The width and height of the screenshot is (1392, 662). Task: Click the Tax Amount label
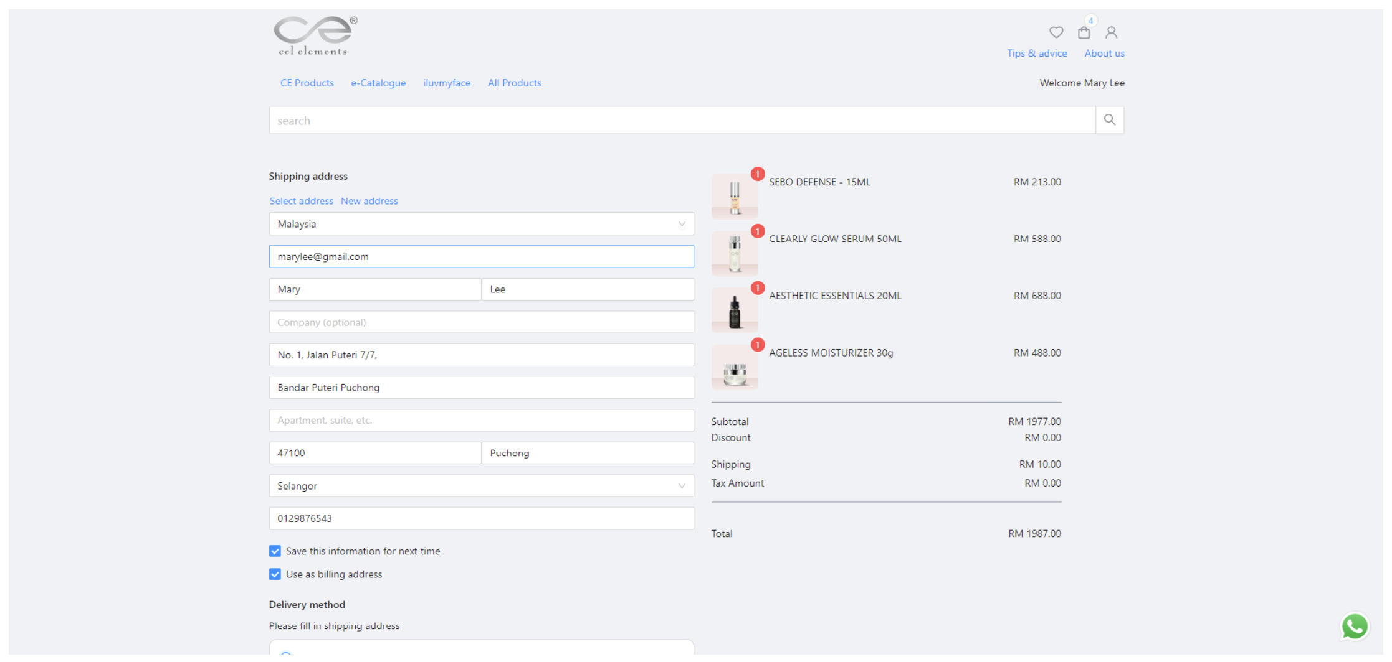click(x=737, y=483)
